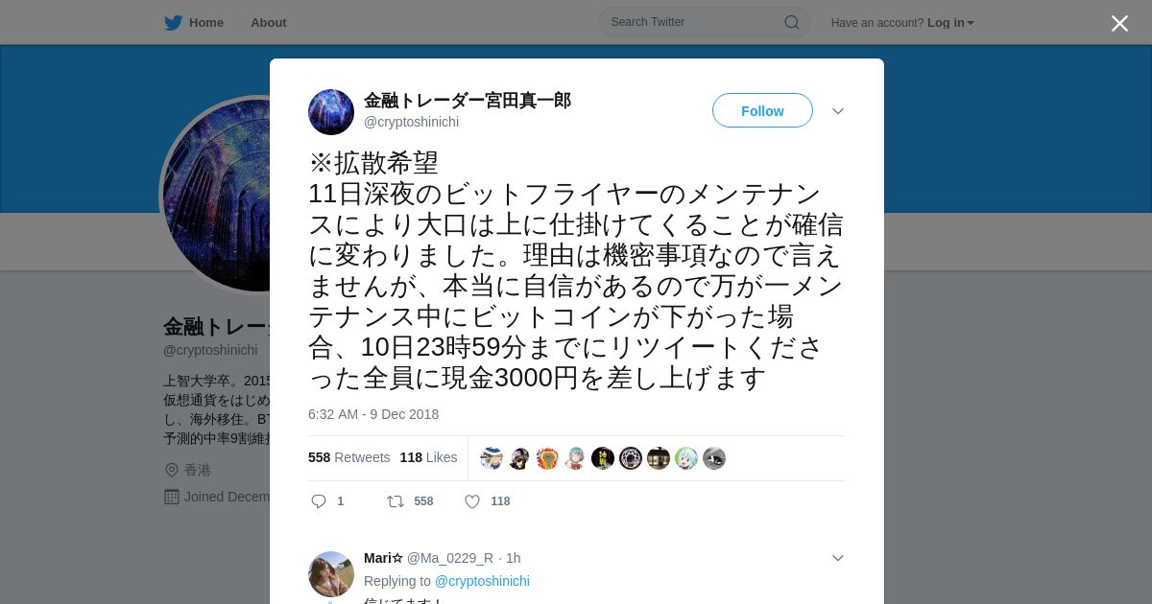Viewport: 1152px width, 604px height.
Task: Open the cryptoshinichi tweet author avatar
Action: pos(331,112)
